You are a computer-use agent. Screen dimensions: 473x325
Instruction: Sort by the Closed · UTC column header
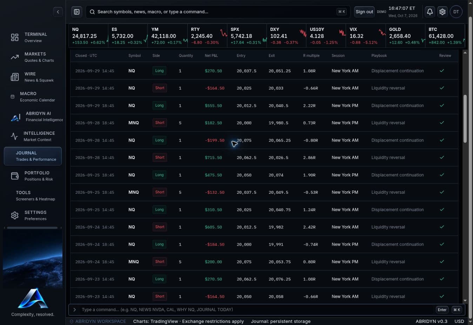86,55
